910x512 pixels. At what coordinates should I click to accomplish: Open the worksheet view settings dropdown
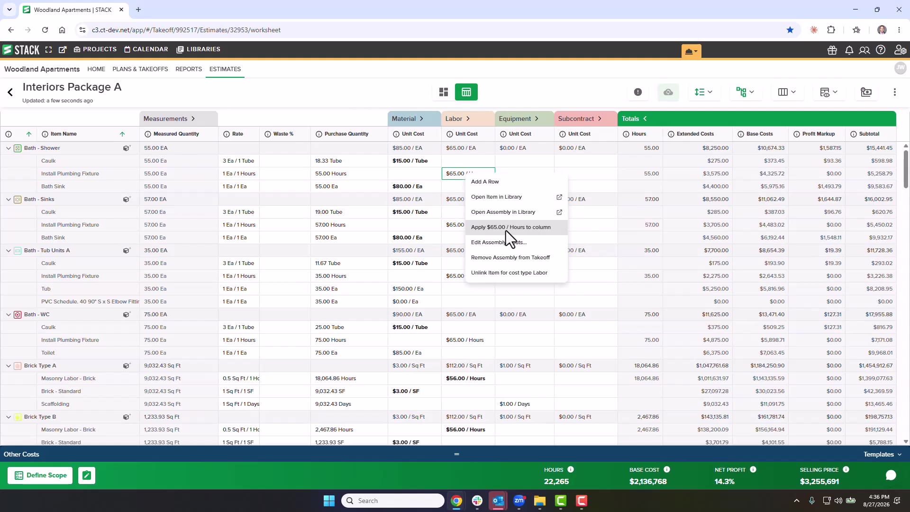(x=828, y=92)
